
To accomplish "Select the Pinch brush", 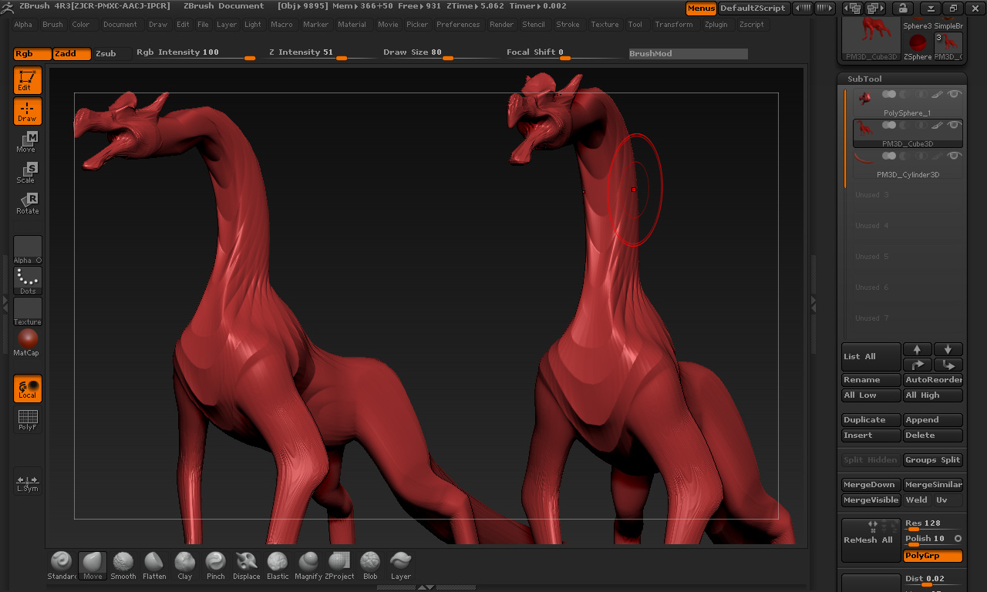I will point(216,565).
